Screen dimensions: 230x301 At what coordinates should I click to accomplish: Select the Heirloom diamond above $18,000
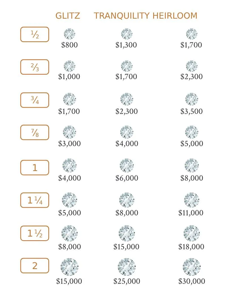[191, 233]
